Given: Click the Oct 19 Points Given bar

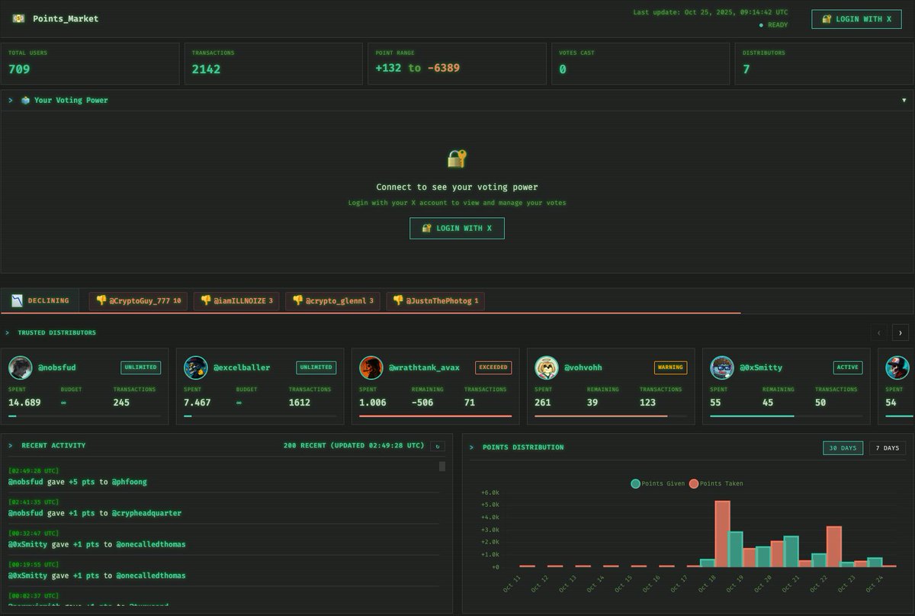Looking at the screenshot, I should [x=735, y=550].
